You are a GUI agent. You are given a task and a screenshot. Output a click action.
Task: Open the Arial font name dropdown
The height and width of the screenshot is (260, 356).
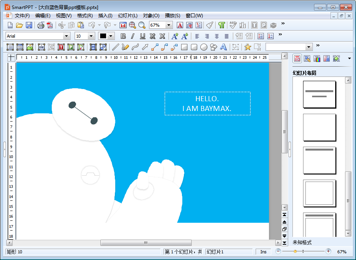66,36
